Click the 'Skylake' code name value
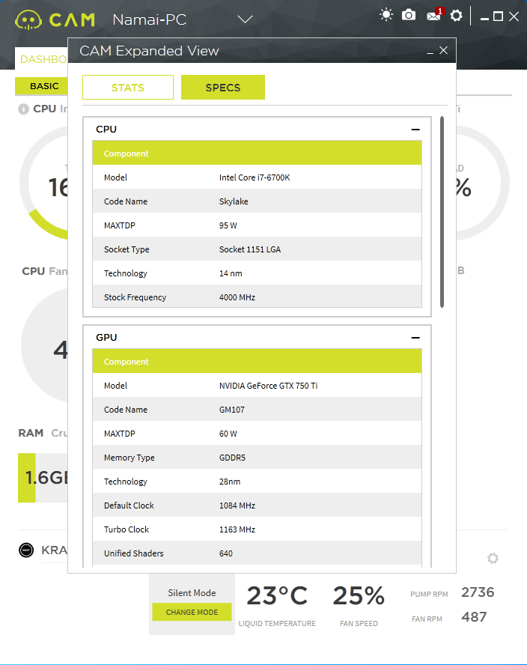 (x=234, y=201)
